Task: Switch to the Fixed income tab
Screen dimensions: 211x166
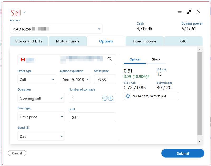Action: point(144,41)
